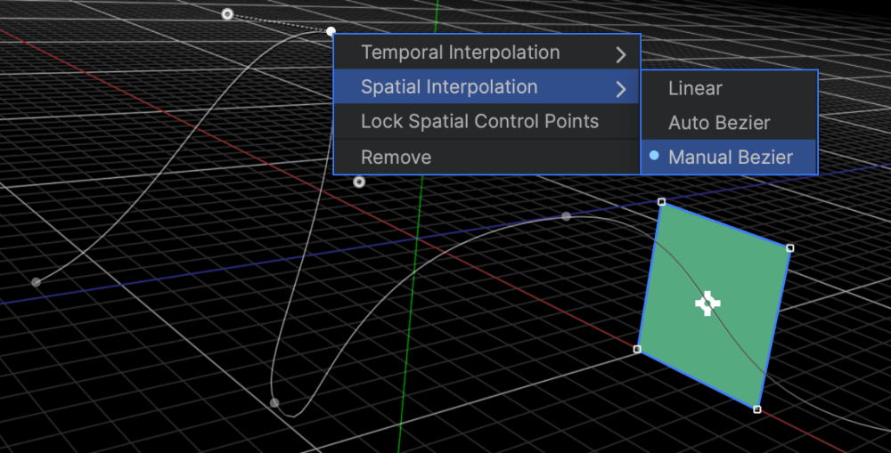Select the Spatial Interpolation menu entry
The image size is (891, 453).
pyautogui.click(x=487, y=87)
